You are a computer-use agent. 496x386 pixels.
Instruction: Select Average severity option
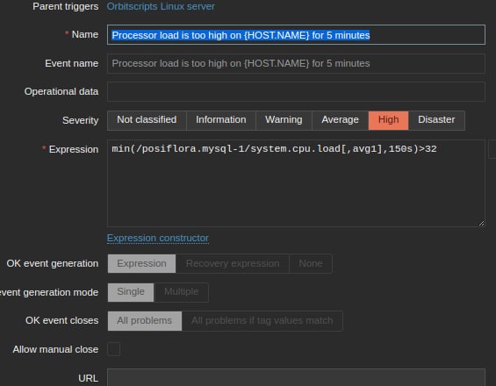click(340, 120)
